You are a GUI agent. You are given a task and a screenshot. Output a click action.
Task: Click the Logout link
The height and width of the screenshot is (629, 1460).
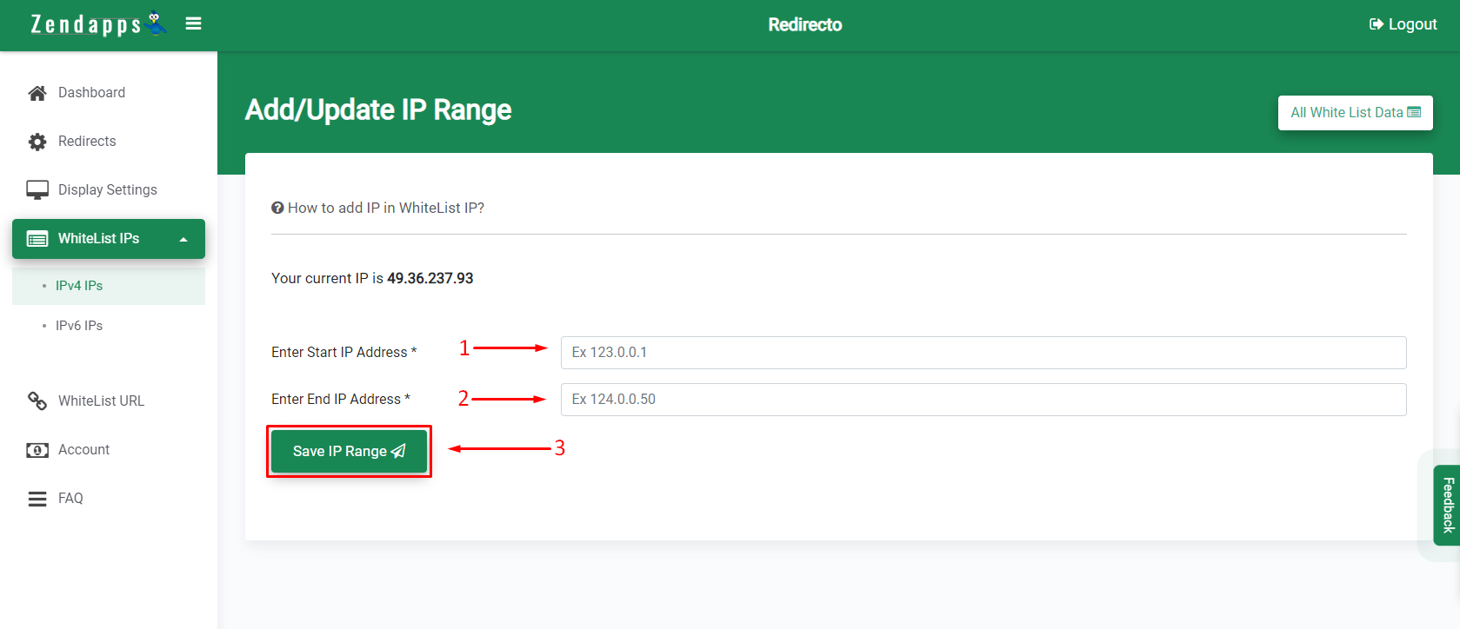pyautogui.click(x=1403, y=24)
